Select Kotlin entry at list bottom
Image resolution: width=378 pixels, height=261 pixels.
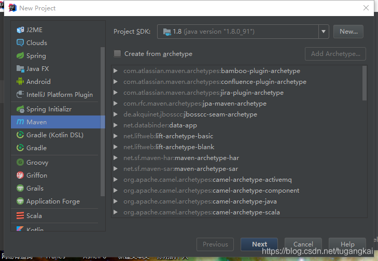point(35,229)
